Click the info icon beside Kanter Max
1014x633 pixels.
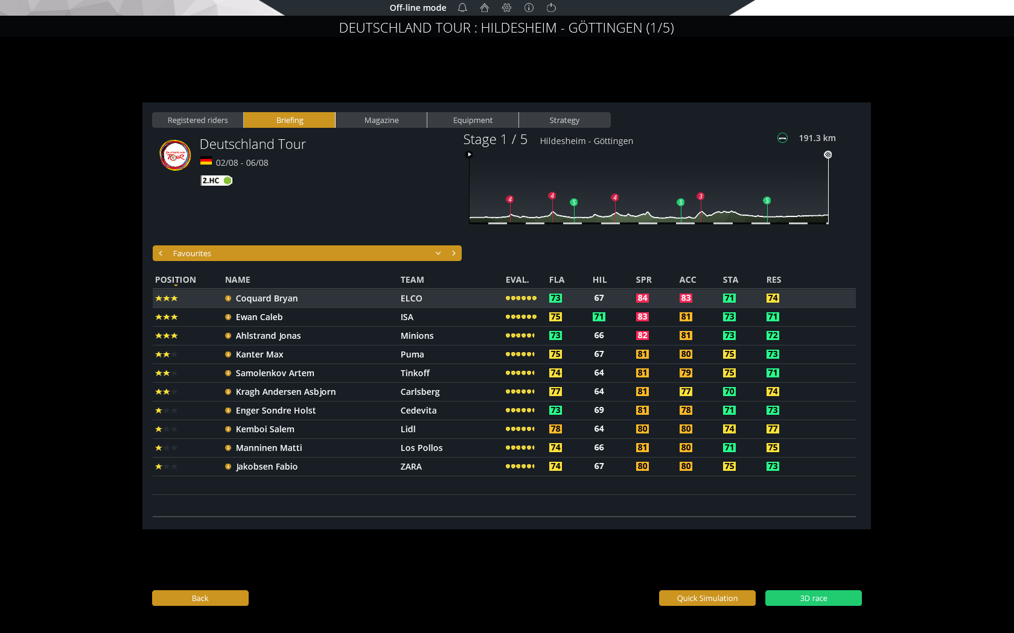[x=228, y=354]
